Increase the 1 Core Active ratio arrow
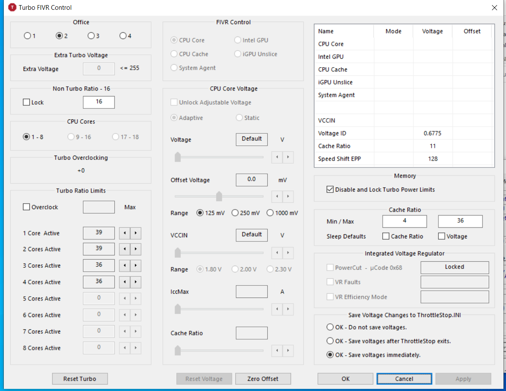The height and width of the screenshot is (391, 506). [x=136, y=233]
